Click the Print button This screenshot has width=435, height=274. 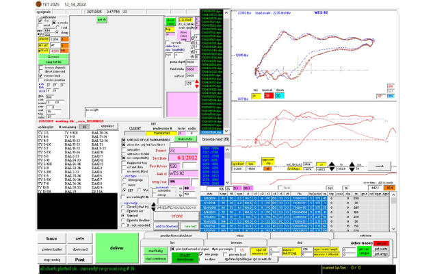pyautogui.click(x=80, y=260)
